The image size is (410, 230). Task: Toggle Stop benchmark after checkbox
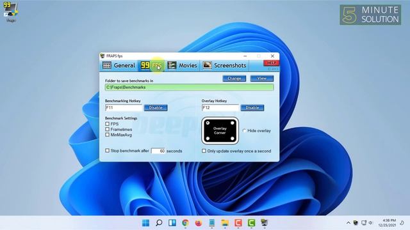pos(107,151)
